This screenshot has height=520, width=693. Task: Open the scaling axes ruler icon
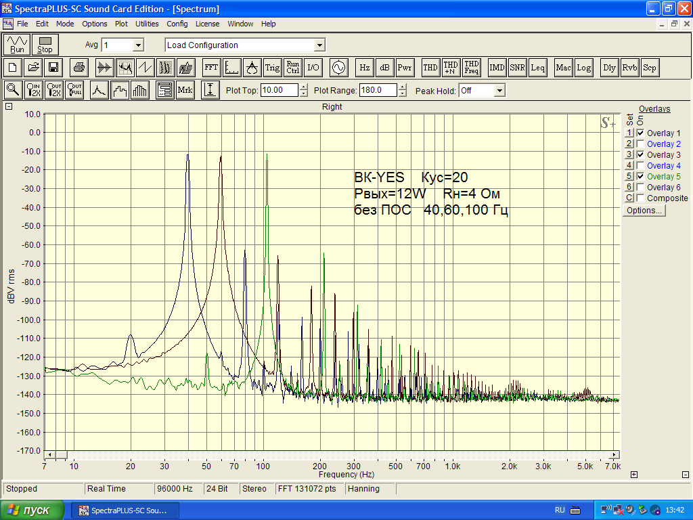(231, 68)
